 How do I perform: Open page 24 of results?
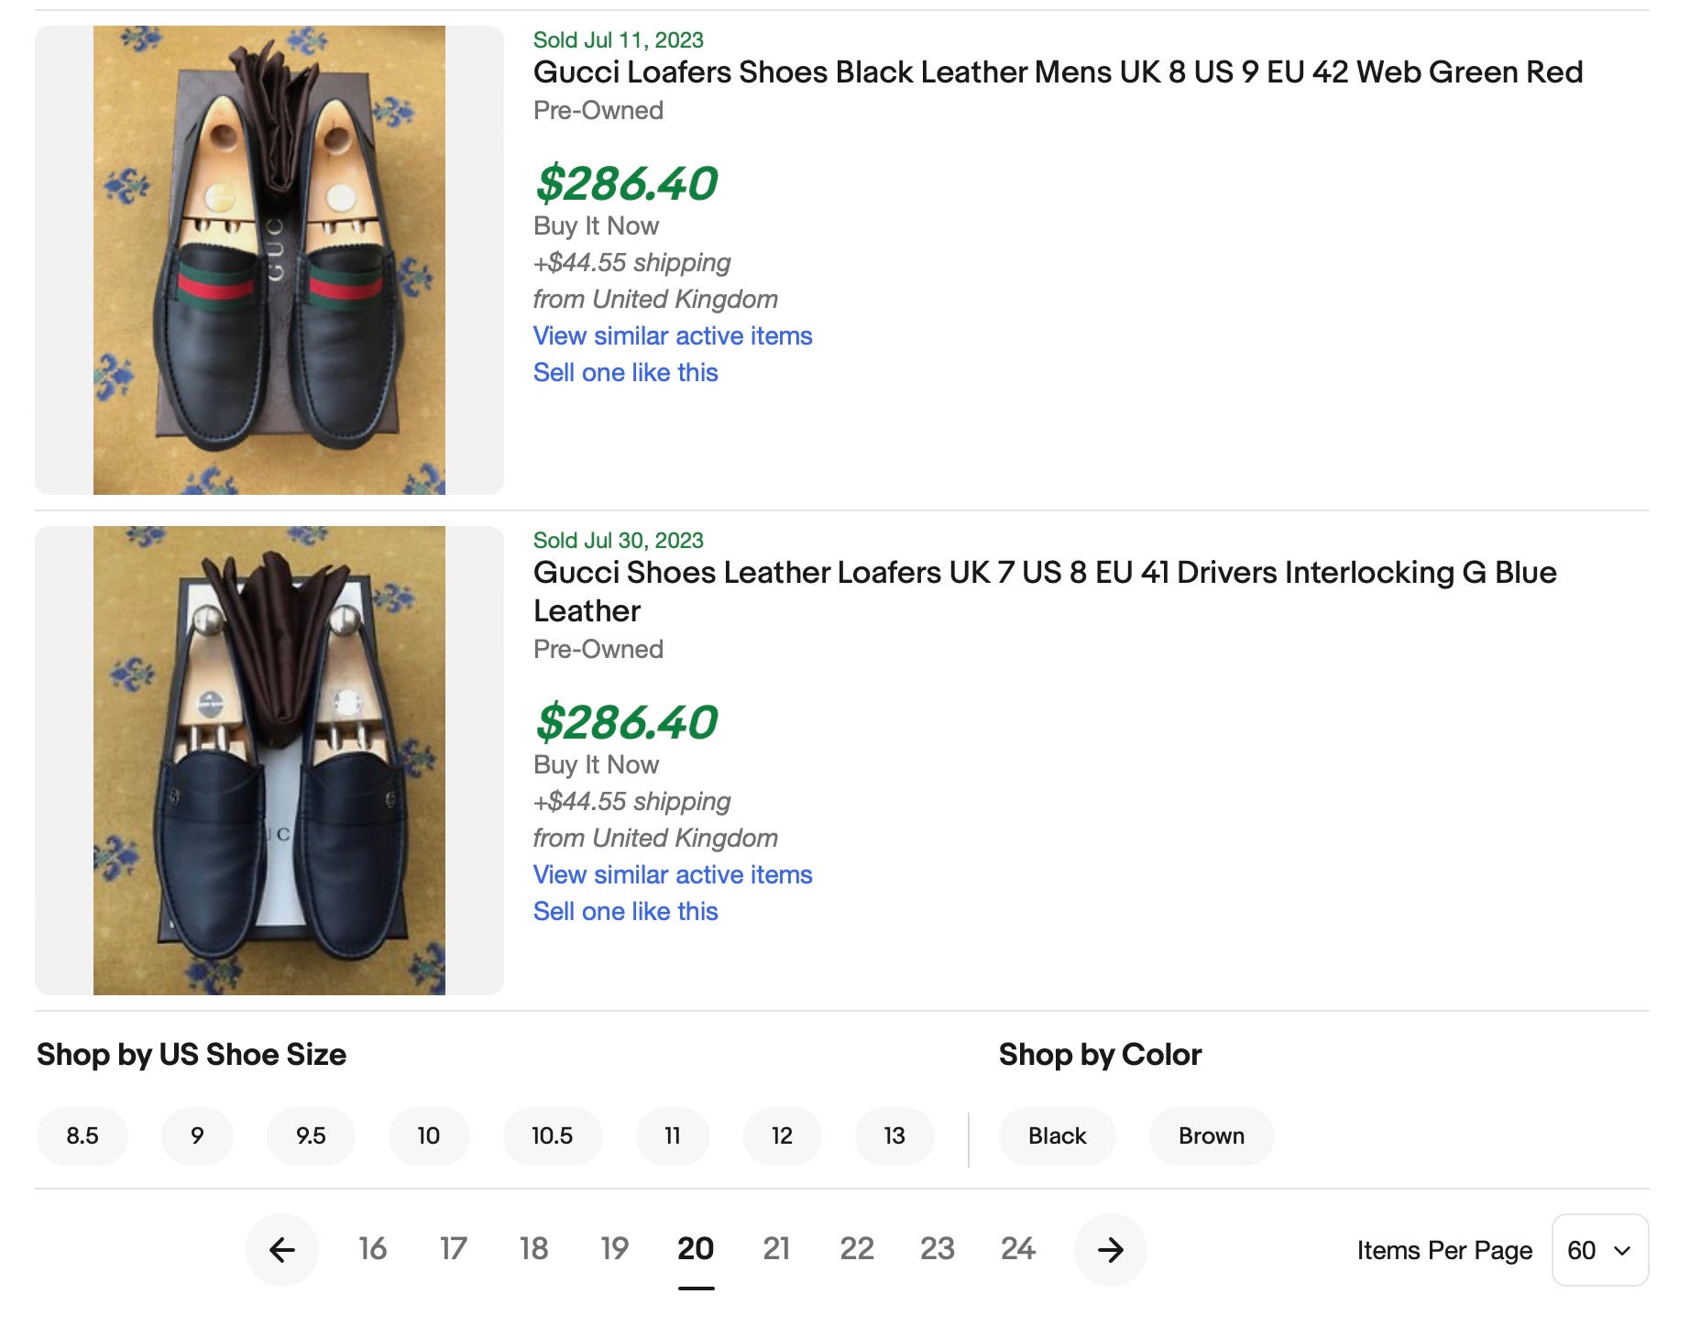coord(1018,1248)
